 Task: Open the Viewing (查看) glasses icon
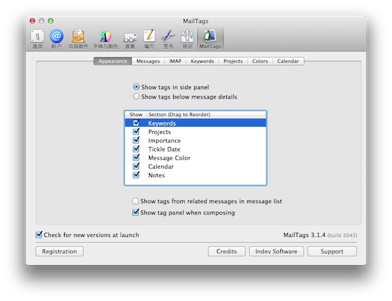(x=130, y=39)
